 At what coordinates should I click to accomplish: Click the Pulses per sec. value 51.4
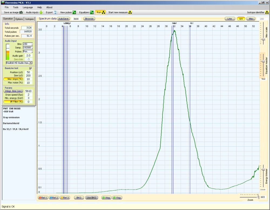point(27,36)
